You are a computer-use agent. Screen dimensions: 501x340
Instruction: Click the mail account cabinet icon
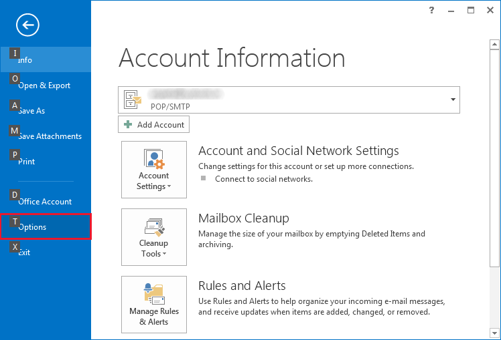(132, 100)
